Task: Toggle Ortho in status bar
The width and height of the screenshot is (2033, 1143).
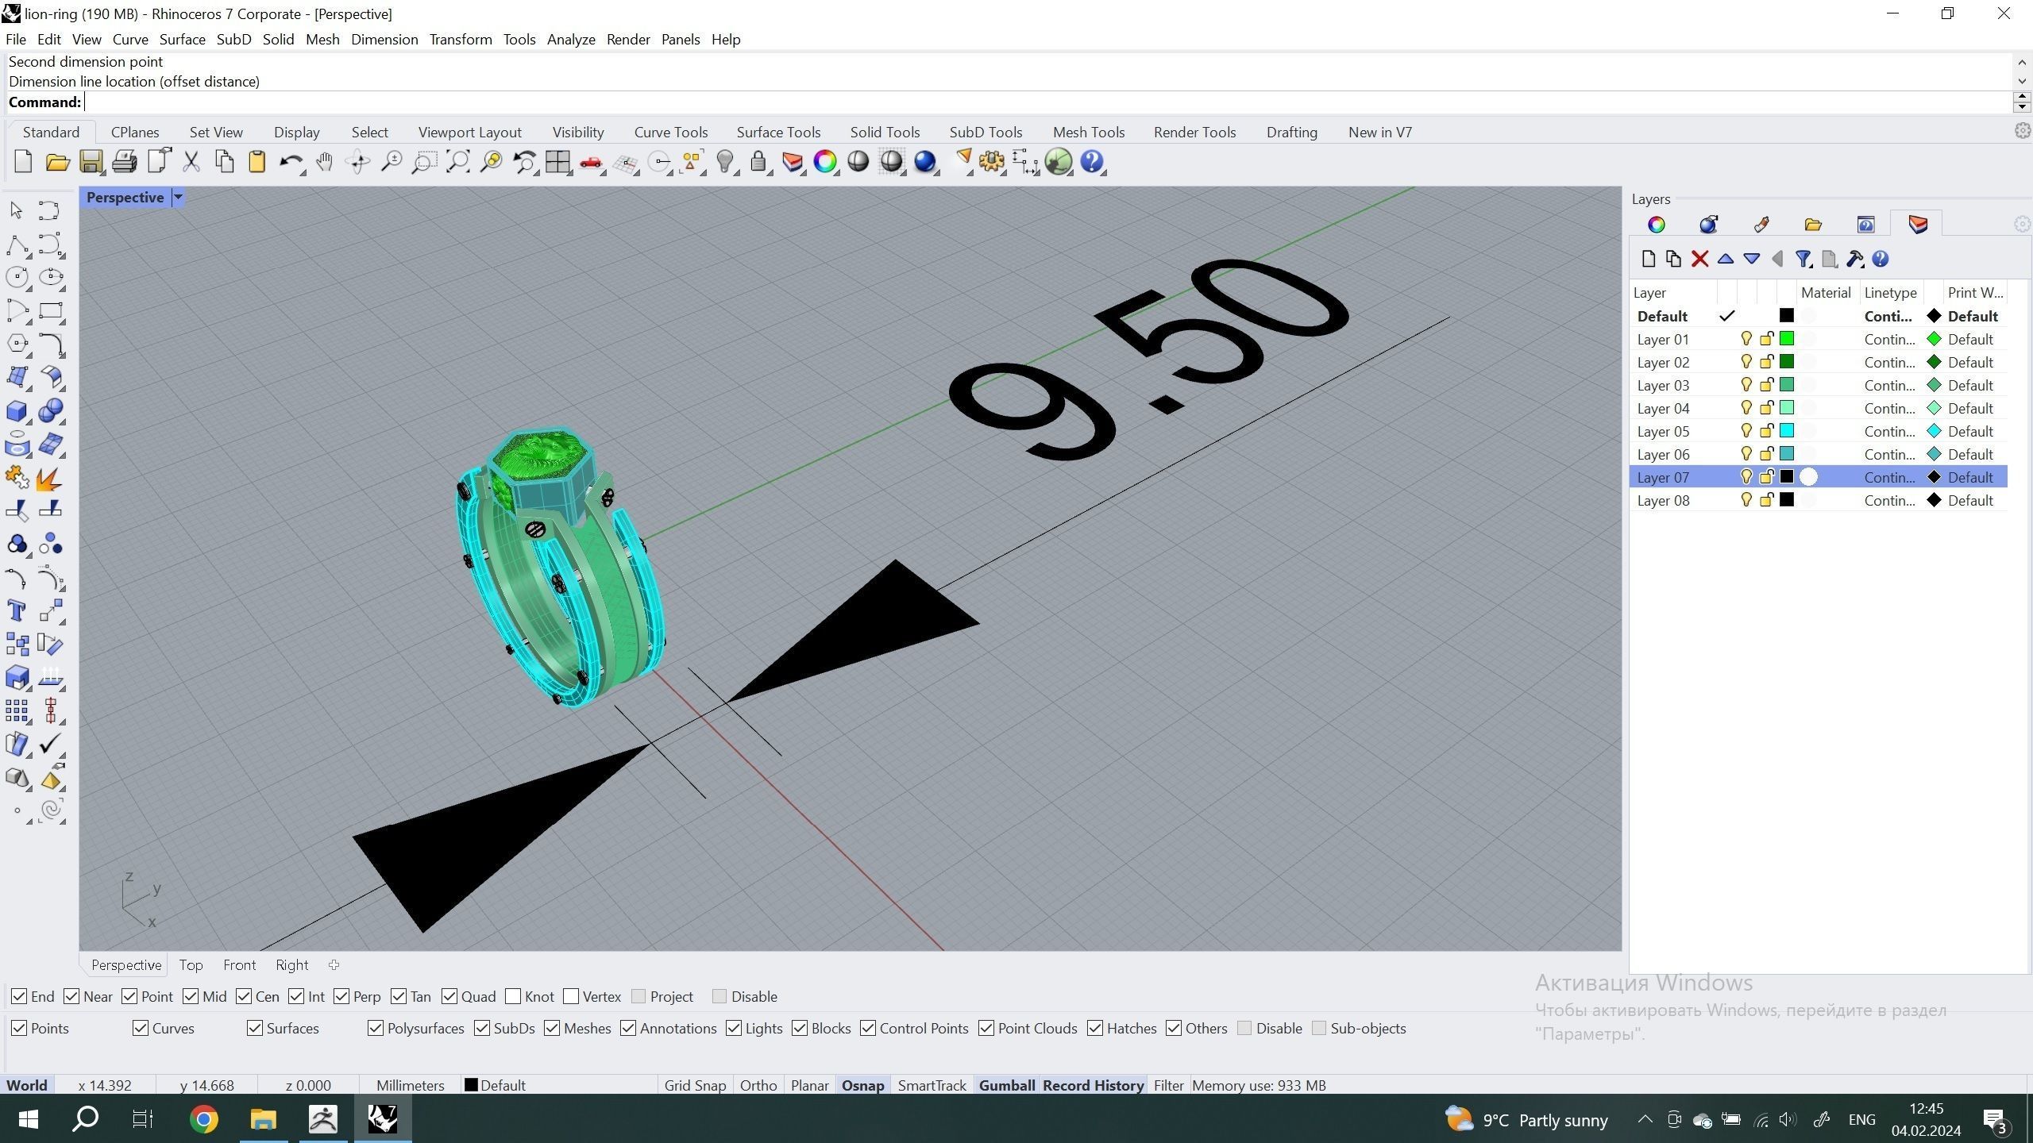Action: click(x=758, y=1085)
